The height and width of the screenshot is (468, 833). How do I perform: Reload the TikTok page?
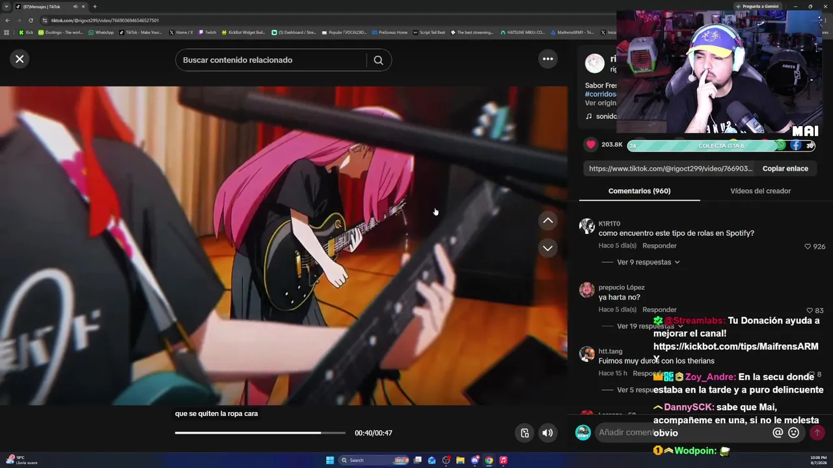31,20
